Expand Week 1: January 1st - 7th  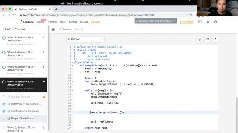(x=44, y=38)
